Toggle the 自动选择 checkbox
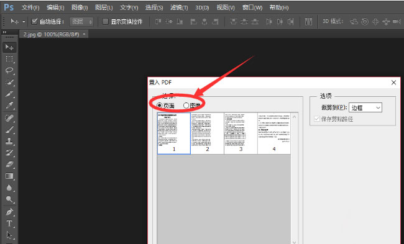Screen dimensions: 404x244 34,21
